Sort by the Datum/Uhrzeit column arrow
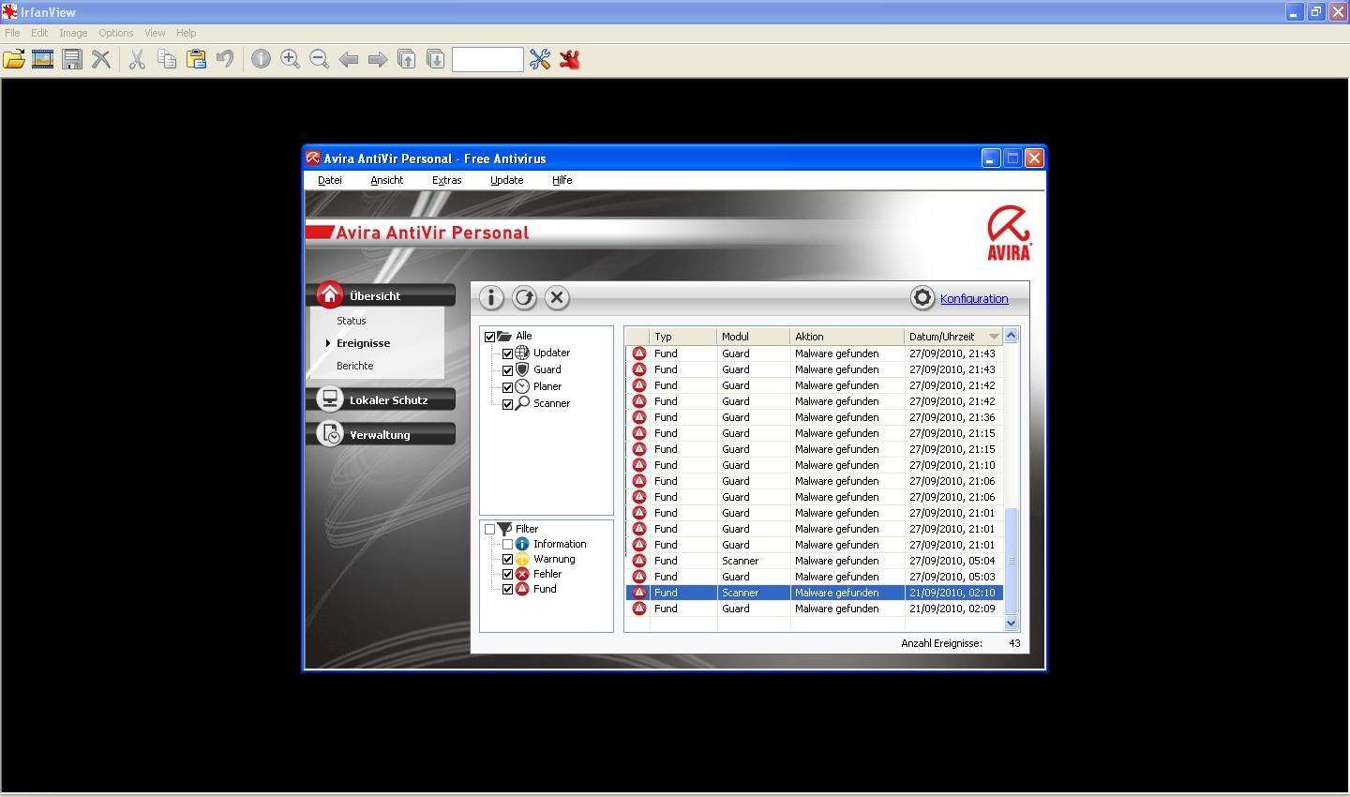 tap(994, 337)
